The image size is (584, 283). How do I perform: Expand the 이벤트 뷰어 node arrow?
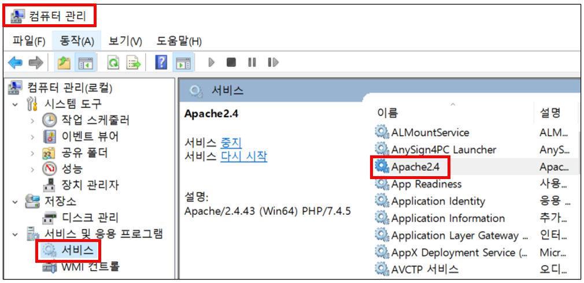tap(33, 136)
